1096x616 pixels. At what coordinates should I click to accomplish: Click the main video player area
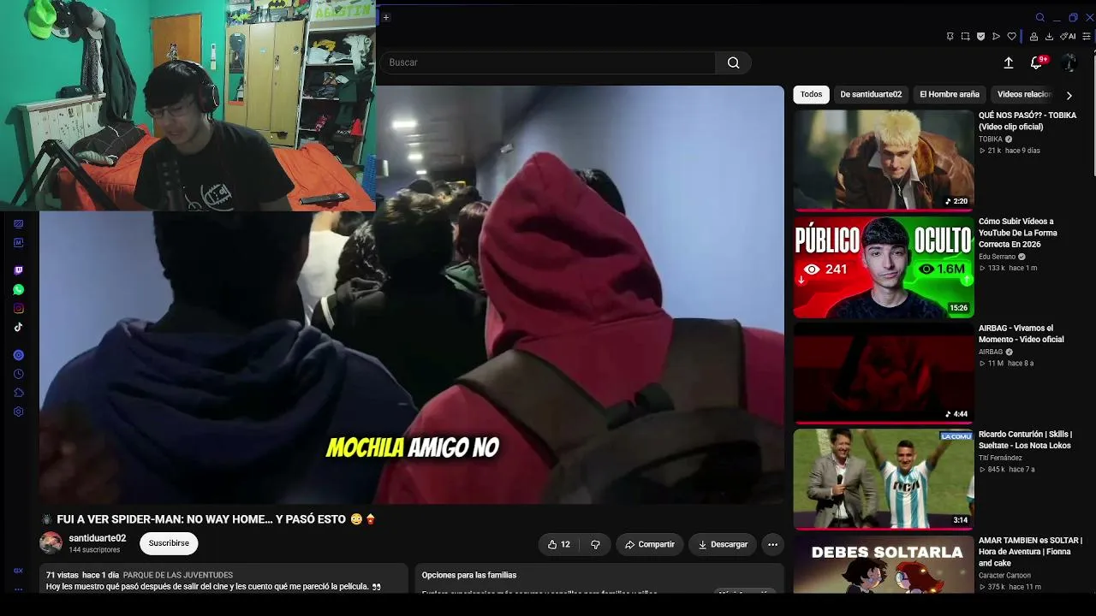coord(411,294)
